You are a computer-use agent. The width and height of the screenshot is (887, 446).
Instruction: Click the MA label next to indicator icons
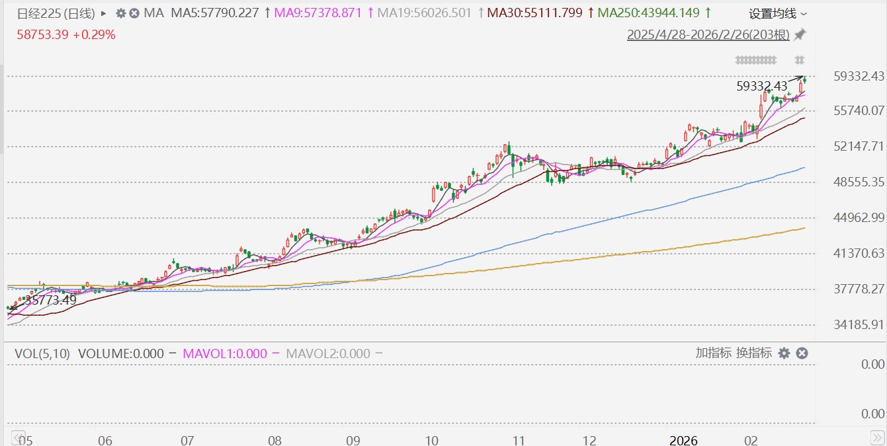point(153,13)
